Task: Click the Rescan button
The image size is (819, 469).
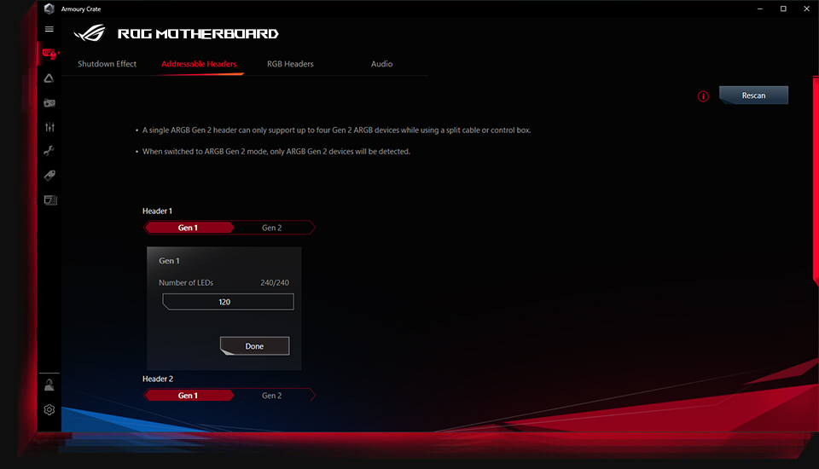Action: point(753,95)
